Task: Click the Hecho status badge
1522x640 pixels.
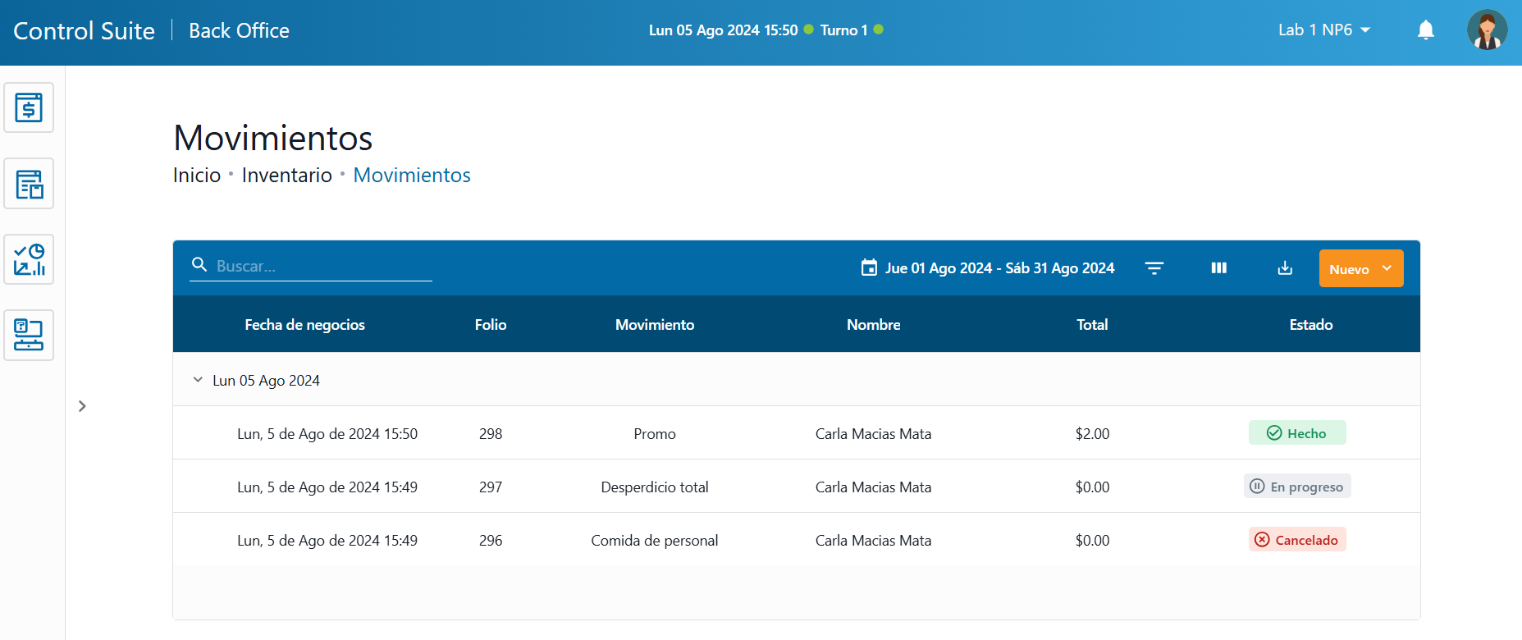Action: point(1296,433)
